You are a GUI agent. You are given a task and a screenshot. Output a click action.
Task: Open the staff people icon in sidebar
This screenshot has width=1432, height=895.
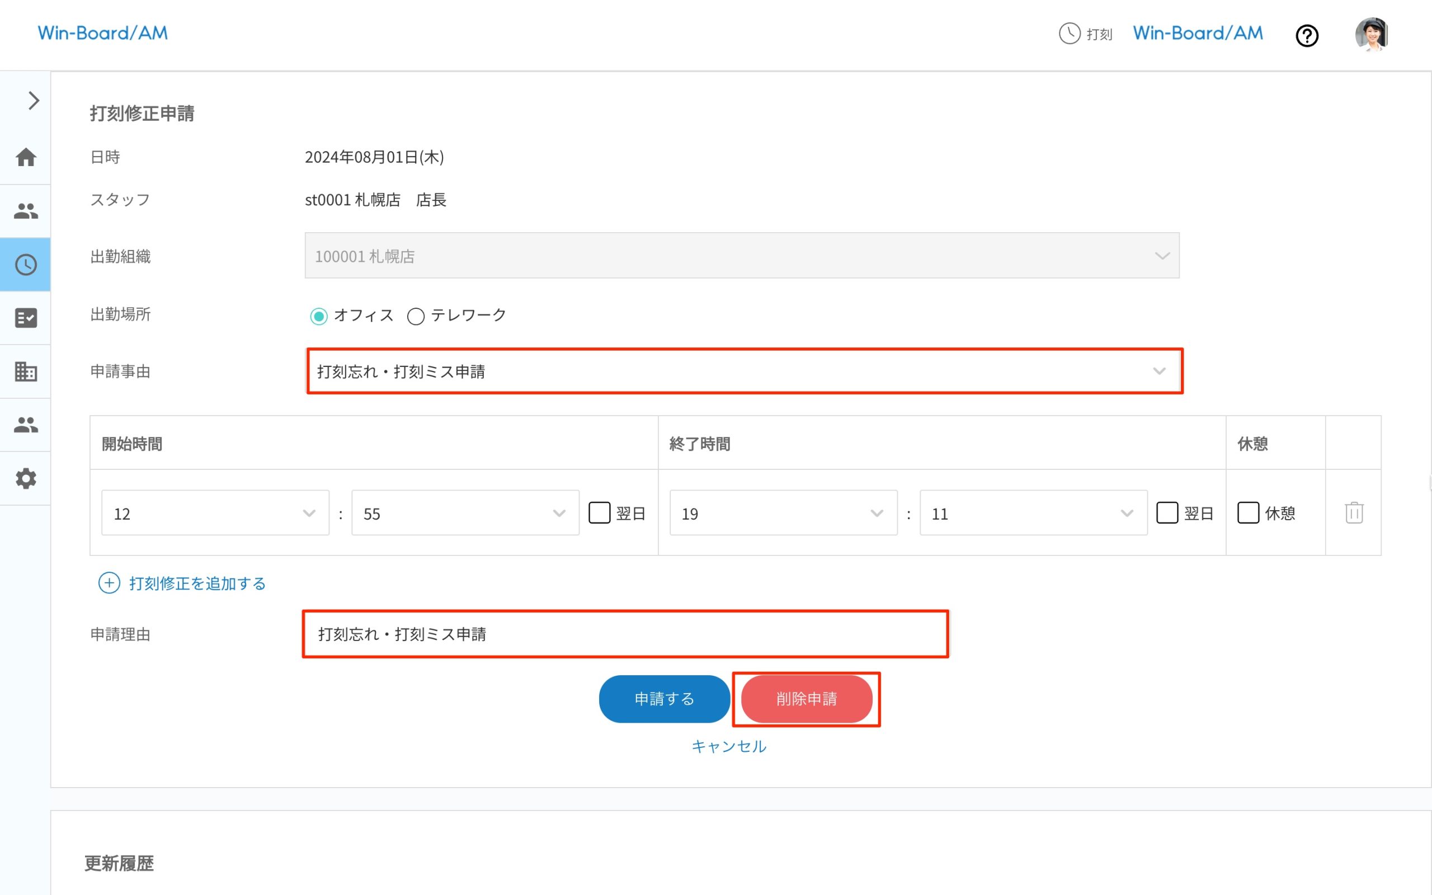click(25, 211)
